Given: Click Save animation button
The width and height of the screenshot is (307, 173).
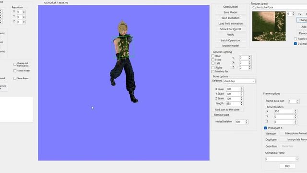Looking at the screenshot, I should 230,18.
